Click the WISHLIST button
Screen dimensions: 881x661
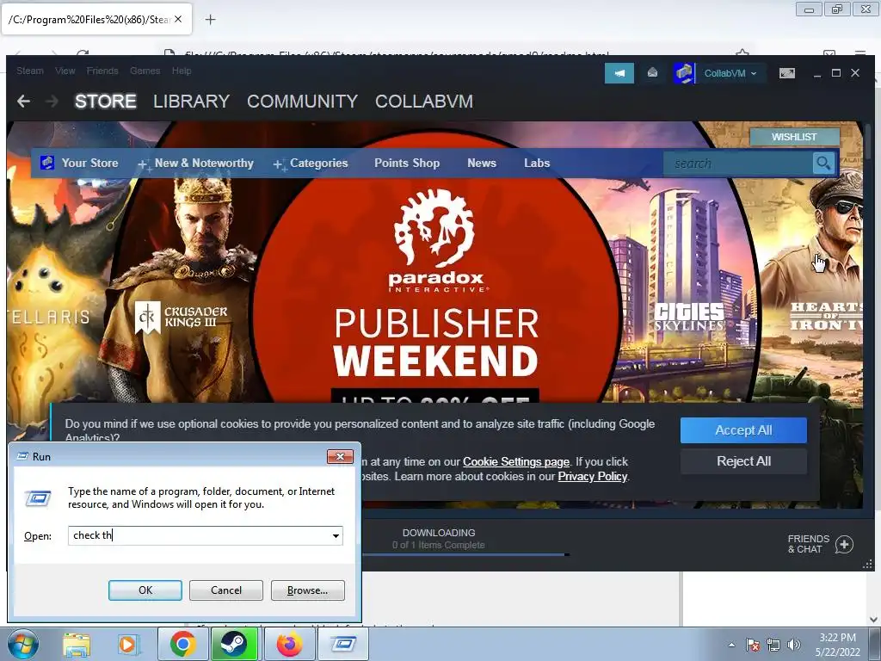[x=794, y=137]
